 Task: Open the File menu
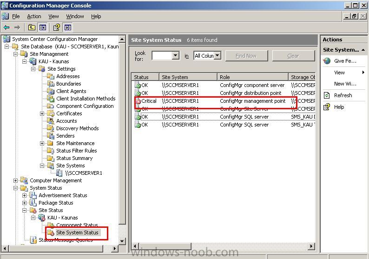[x=16, y=16]
